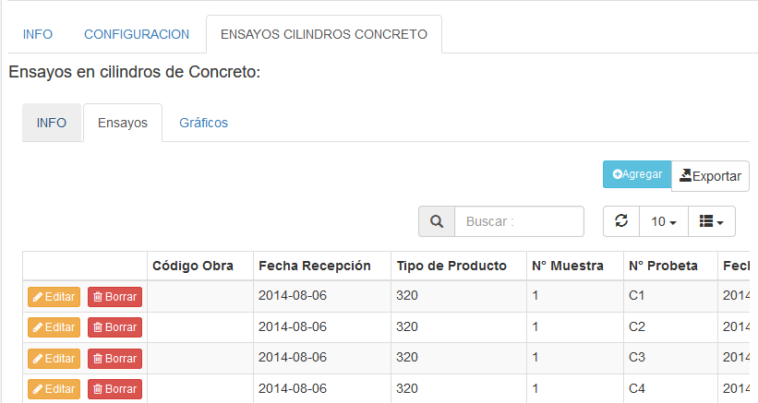Viewport: 758px width, 403px height.
Task: Click into the Buscar search field
Action: (x=520, y=221)
